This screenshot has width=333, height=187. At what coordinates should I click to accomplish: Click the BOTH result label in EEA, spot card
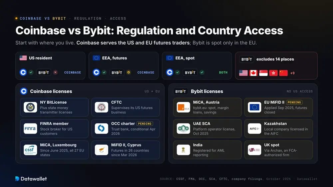click(x=223, y=72)
